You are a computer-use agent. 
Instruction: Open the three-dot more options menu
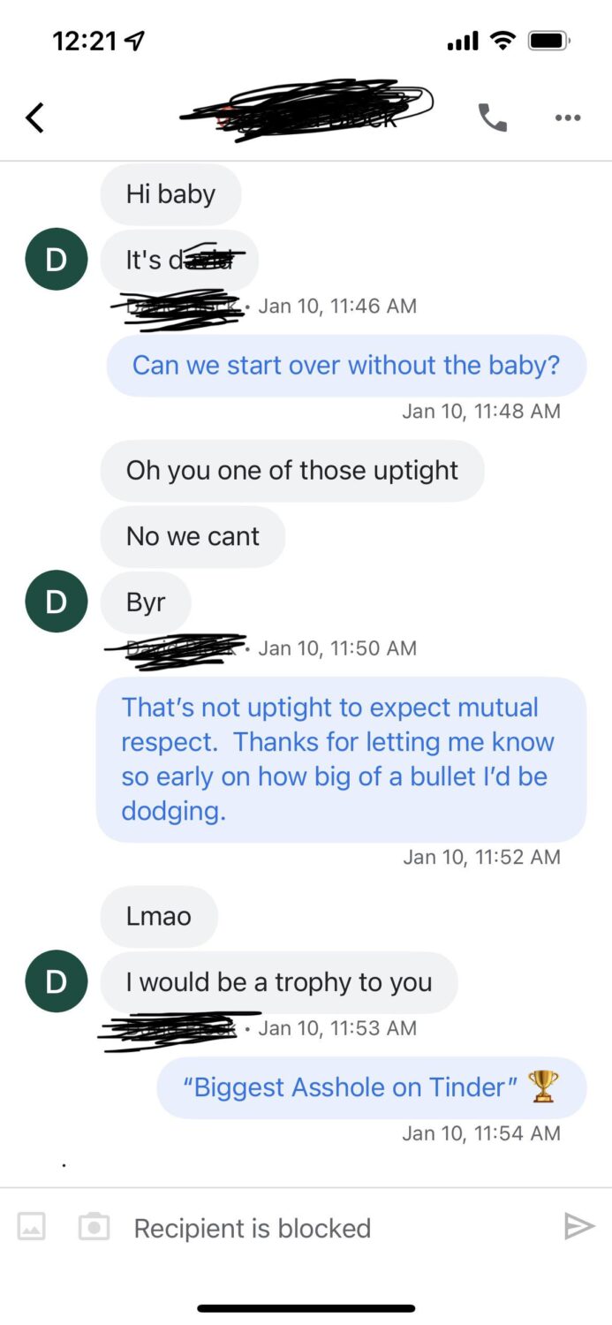(x=568, y=117)
